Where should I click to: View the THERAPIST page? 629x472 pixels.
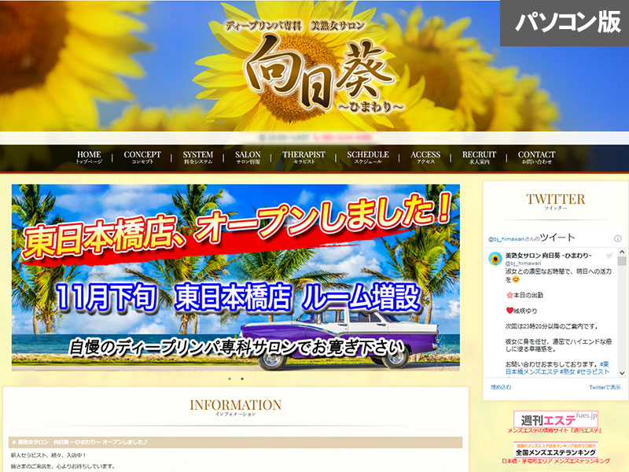coord(303,157)
